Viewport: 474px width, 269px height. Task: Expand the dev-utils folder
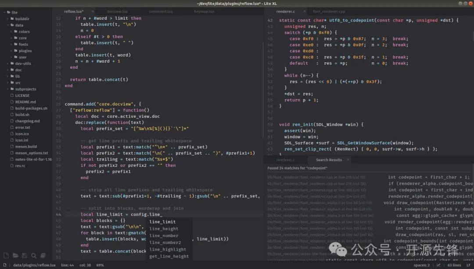pyautogui.click(x=8, y=64)
